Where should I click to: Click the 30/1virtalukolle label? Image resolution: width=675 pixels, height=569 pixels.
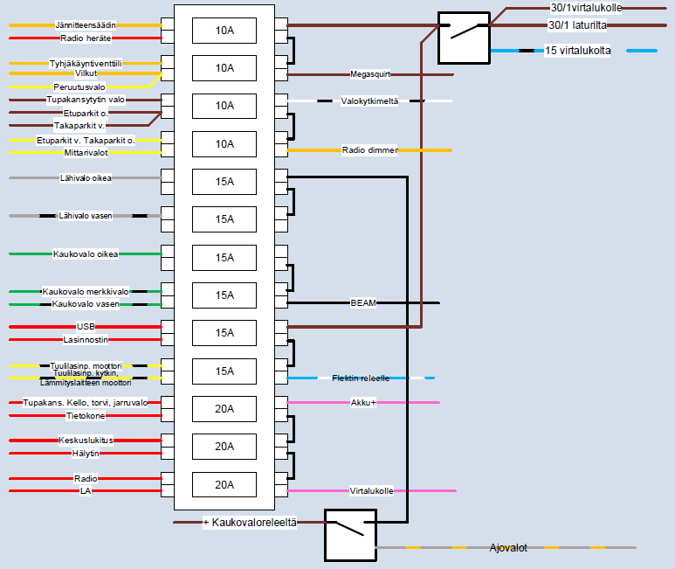pyautogui.click(x=586, y=7)
